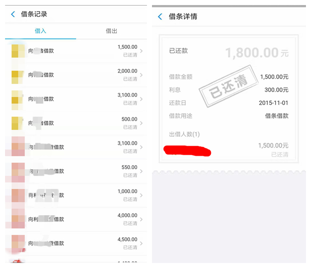Go back from the 借条记录 screen
The width and height of the screenshot is (311, 268).
[13, 15]
